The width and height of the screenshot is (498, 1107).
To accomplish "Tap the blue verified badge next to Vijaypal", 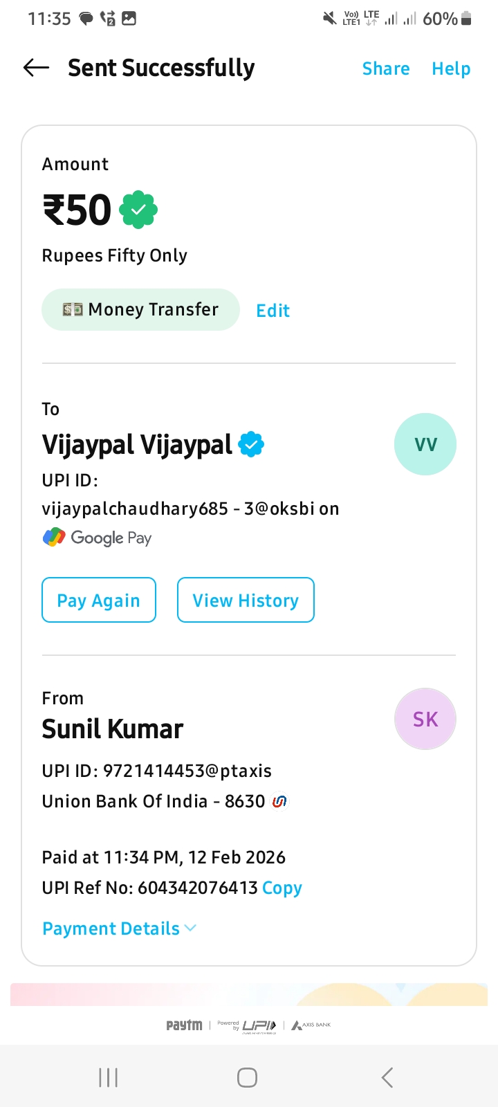I will pos(251,444).
